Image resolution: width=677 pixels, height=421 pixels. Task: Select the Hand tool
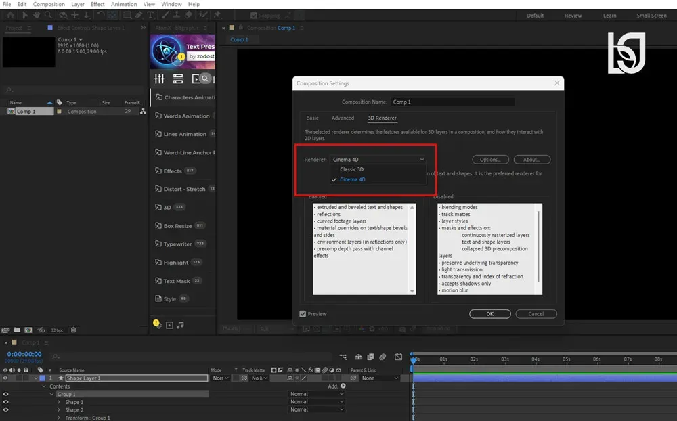(37, 15)
